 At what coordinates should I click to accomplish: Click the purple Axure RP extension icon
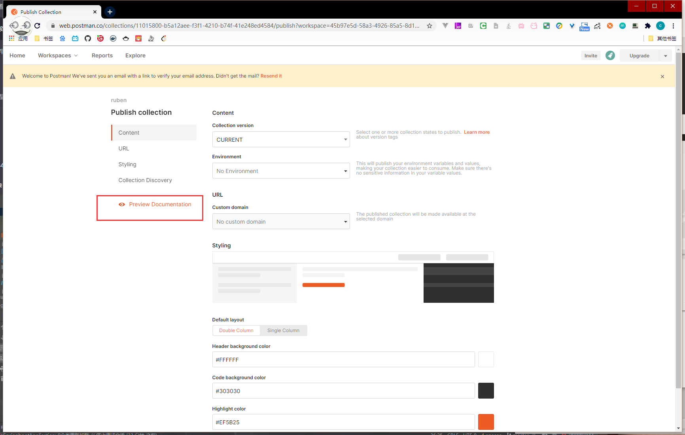pyautogui.click(x=458, y=26)
